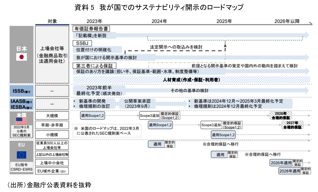Click the 小規模 category box
The height and width of the screenshot is (192, 318).
[52, 135]
